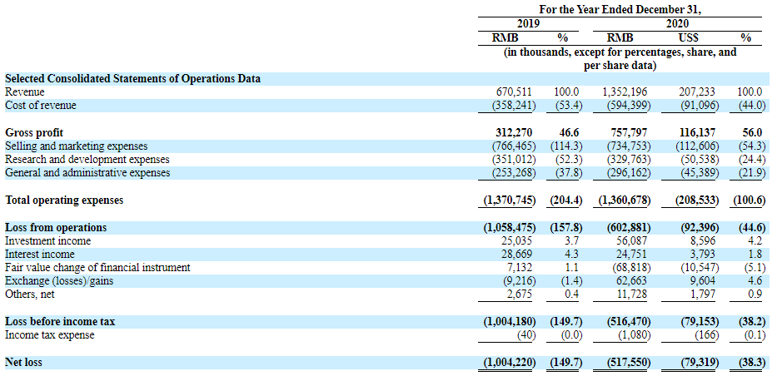Select the General and administrative expenses label

pyautogui.click(x=87, y=172)
